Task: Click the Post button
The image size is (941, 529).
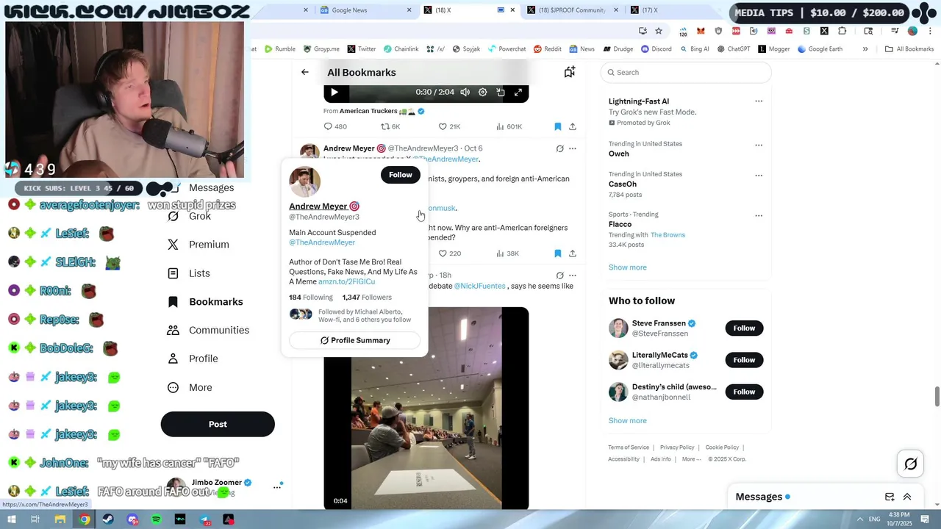Action: click(x=218, y=424)
